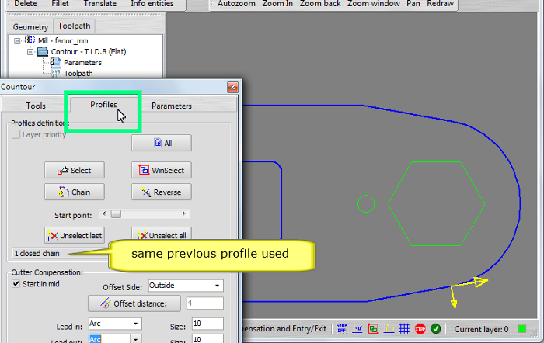The image size is (544, 343).
Task: Click the Start point slider left arrow
Action: point(103,213)
